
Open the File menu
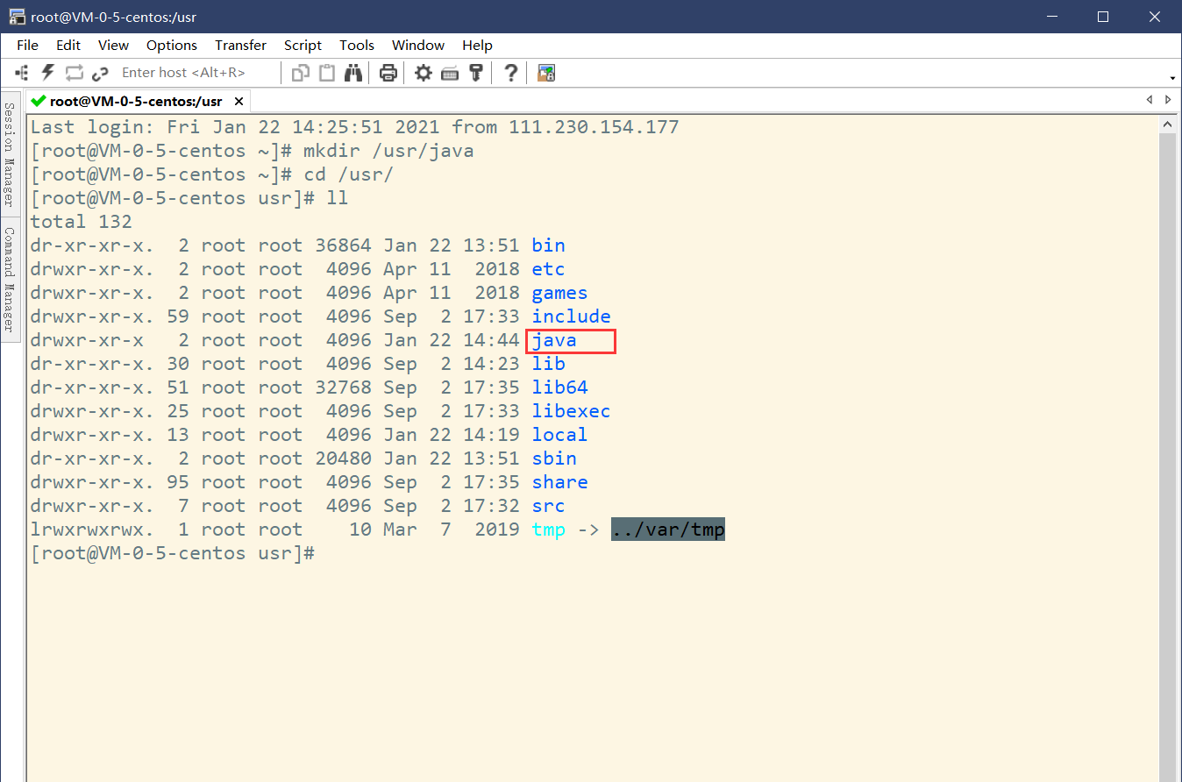[x=27, y=45]
